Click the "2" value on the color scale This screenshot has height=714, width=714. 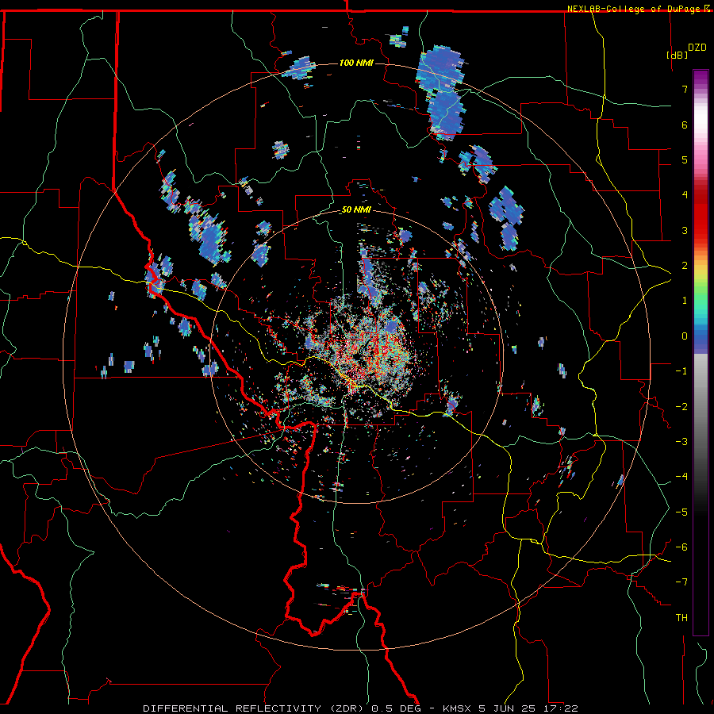click(685, 266)
